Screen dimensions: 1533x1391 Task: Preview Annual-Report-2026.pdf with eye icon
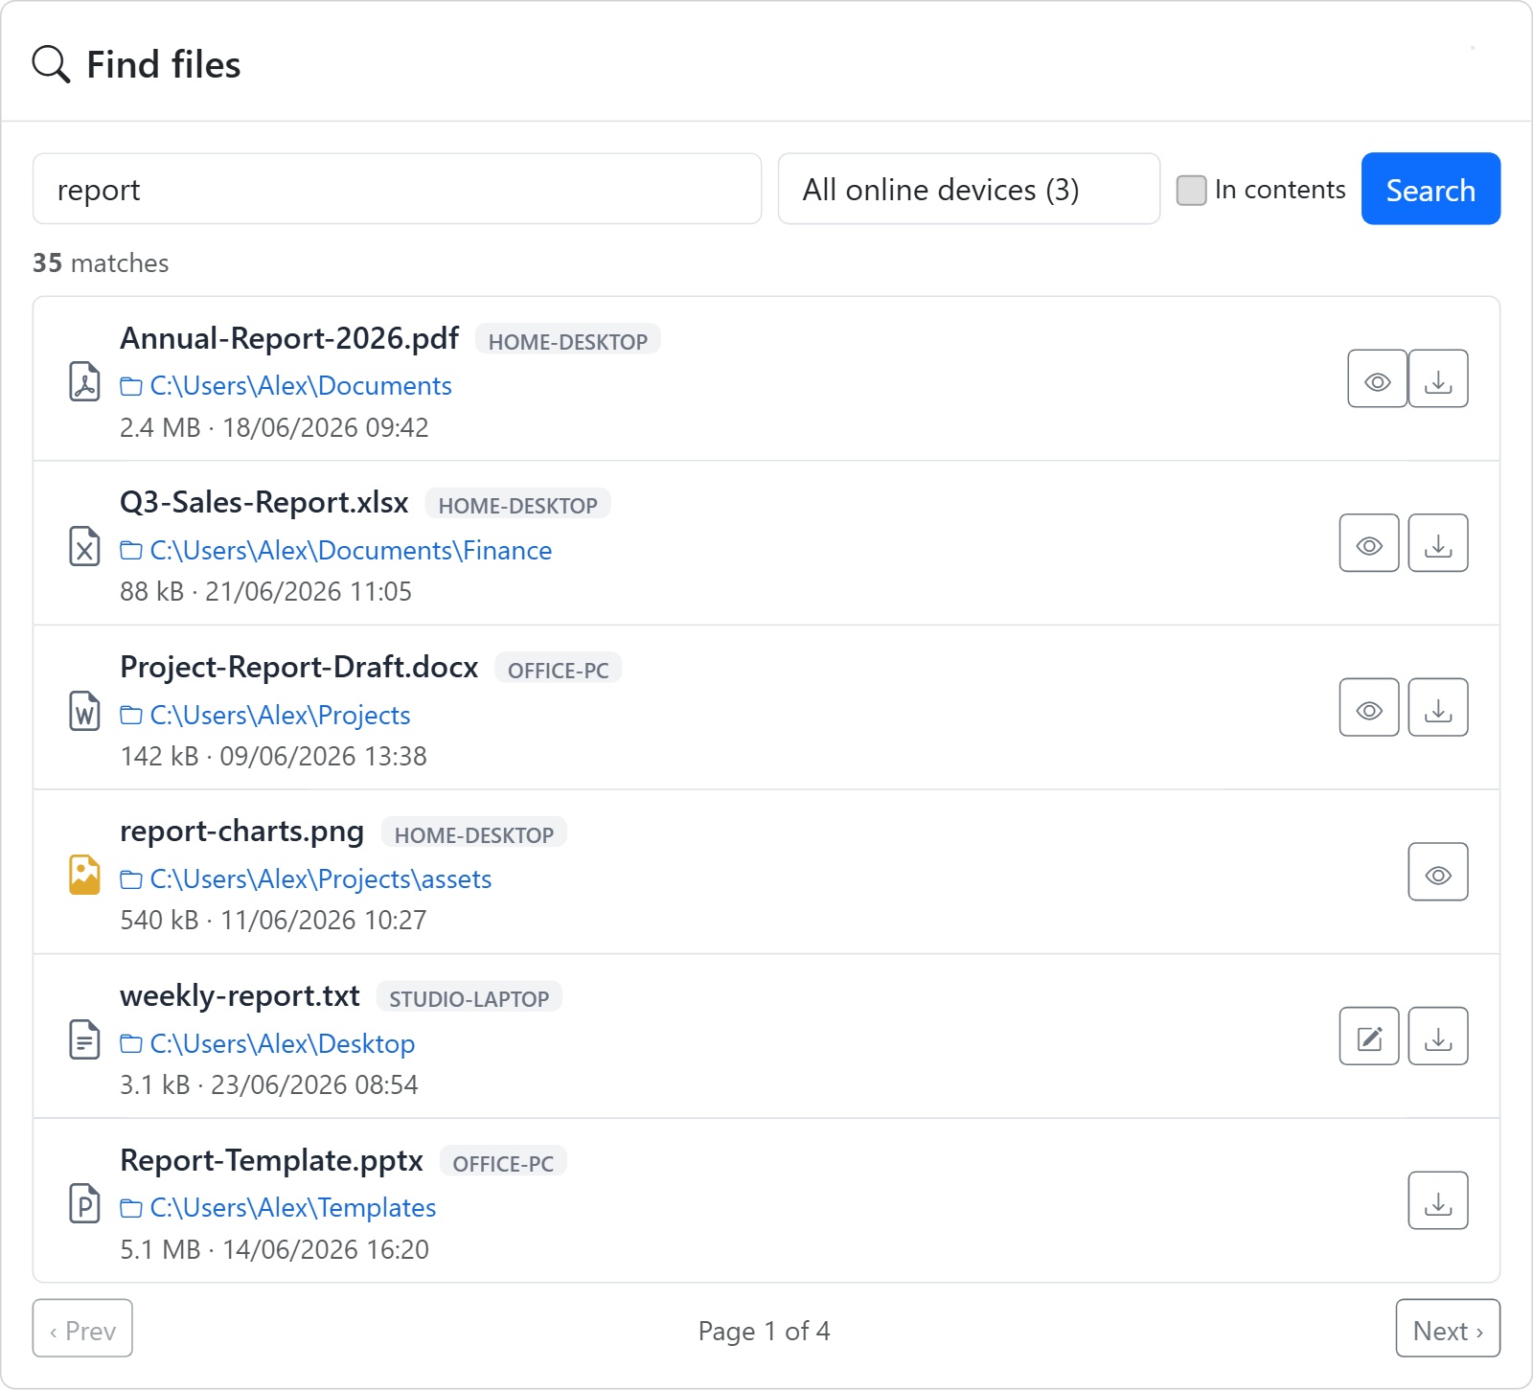pyautogui.click(x=1377, y=378)
